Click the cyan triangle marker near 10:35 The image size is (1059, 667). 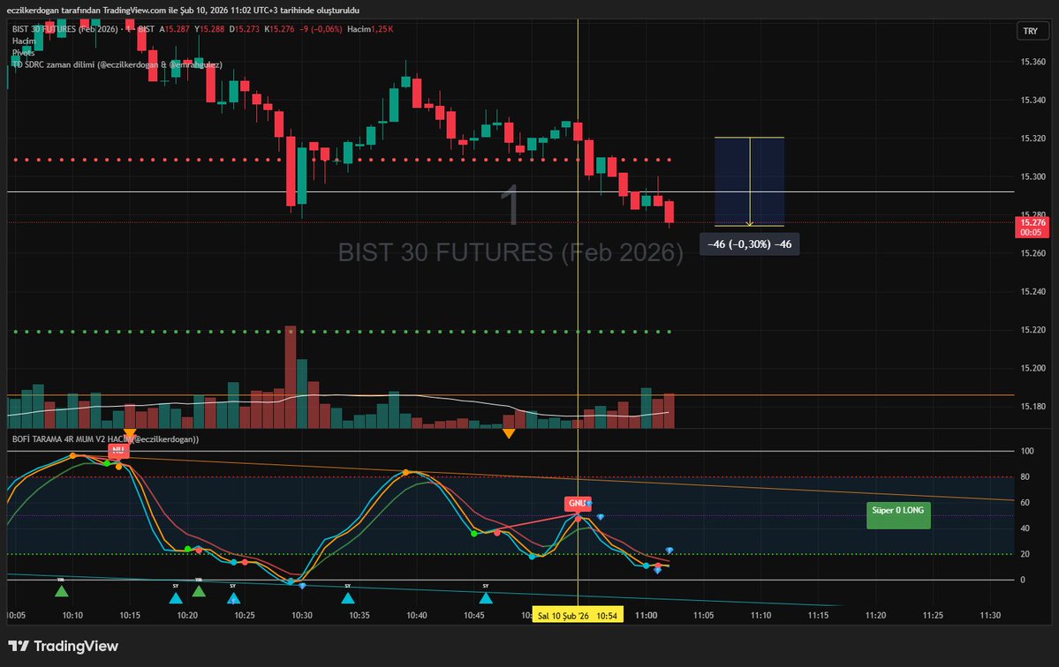pyautogui.click(x=347, y=597)
